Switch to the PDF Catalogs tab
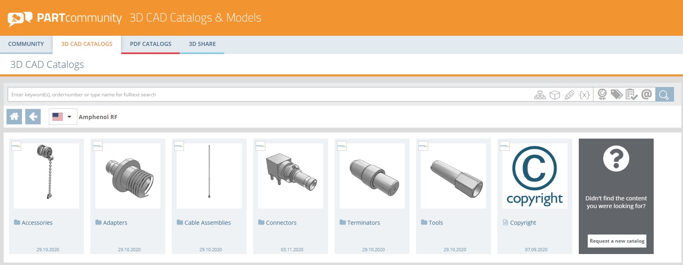683x265 pixels. pos(151,44)
